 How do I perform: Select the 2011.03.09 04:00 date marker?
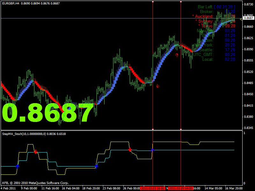(x=181, y=188)
